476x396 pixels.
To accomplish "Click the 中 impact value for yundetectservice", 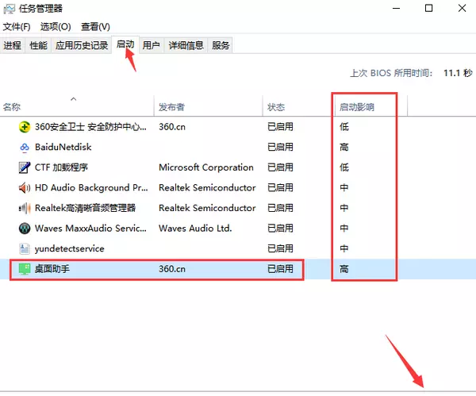I will tap(344, 248).
